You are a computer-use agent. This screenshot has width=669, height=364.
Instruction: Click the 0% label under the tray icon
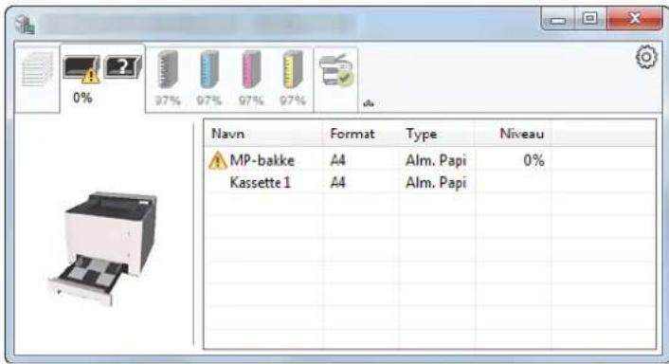(82, 98)
